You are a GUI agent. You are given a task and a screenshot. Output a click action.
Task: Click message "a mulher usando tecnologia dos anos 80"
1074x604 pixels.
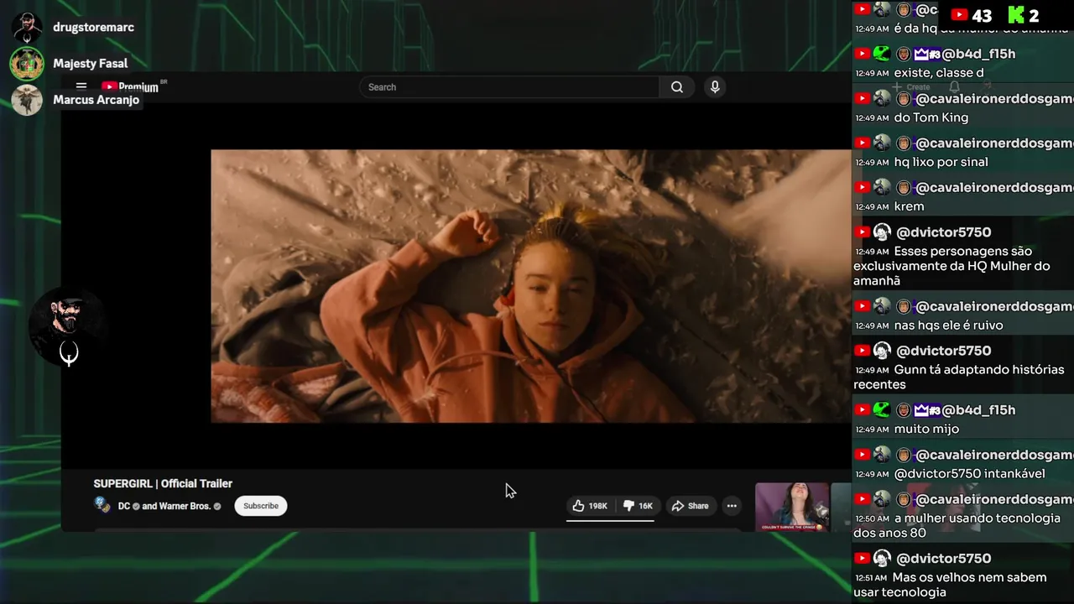click(959, 525)
